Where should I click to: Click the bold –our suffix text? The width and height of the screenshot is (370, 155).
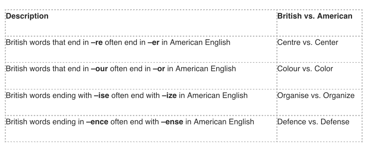(x=99, y=69)
